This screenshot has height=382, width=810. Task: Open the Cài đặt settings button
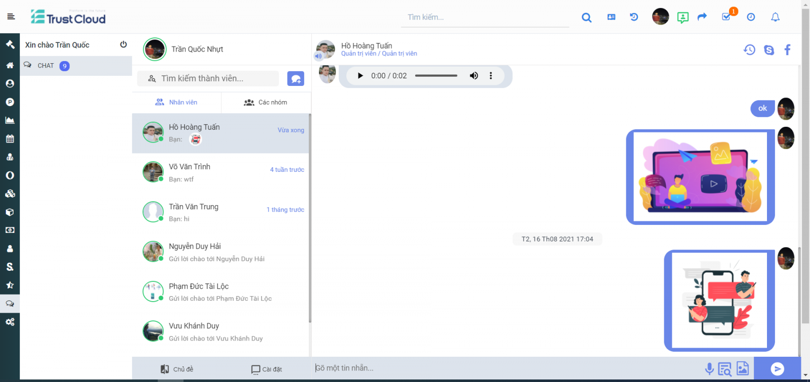[266, 369]
